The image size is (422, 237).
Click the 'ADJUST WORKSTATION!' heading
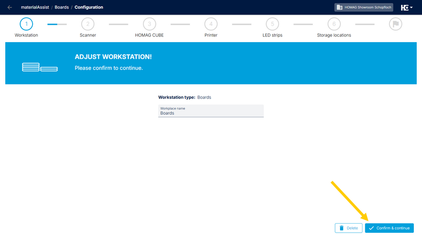[113, 57]
